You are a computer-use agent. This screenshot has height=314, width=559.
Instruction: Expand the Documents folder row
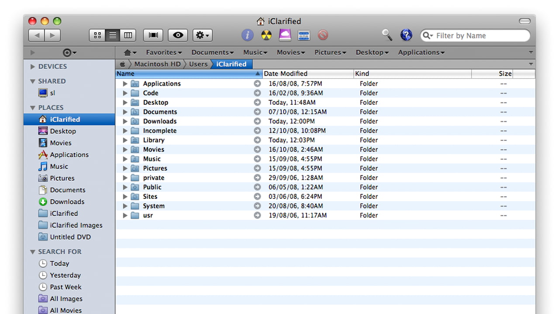(x=125, y=112)
